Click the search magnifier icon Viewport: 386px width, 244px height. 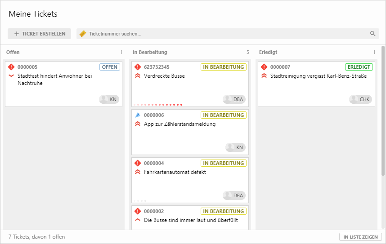373,34
